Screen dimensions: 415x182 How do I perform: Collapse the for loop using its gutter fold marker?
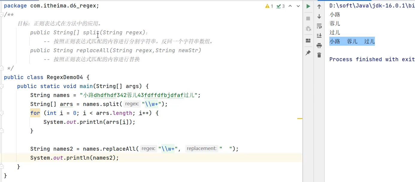tap(2, 113)
